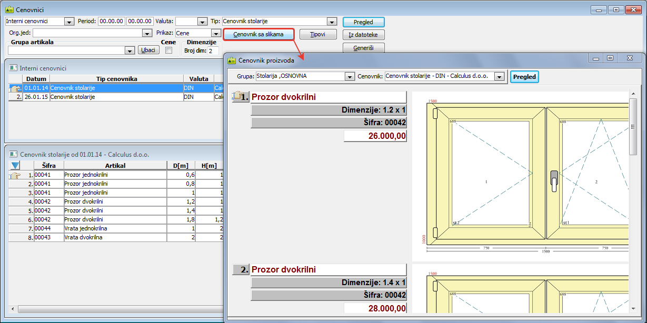Expand the Valuta dropdown
647x323 pixels.
point(202,22)
